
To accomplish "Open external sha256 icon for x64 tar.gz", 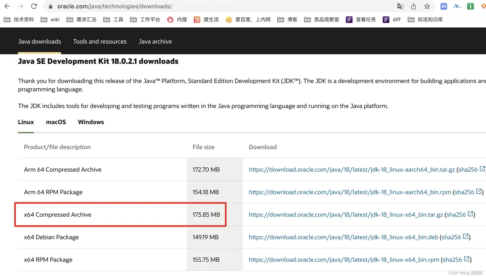I will [x=470, y=214].
